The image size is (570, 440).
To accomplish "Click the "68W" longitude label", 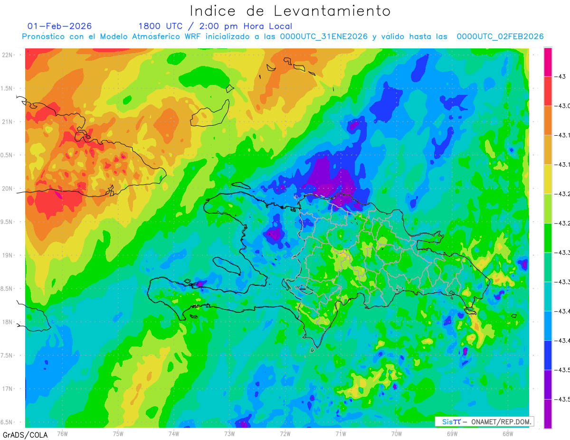I will [x=507, y=434].
